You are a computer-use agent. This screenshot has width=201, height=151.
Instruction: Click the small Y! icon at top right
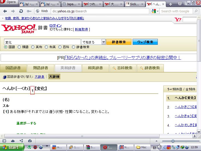[x=178, y=20]
